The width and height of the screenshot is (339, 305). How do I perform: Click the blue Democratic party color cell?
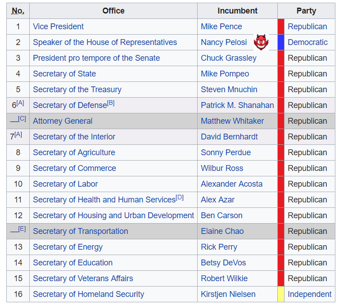[281, 42]
